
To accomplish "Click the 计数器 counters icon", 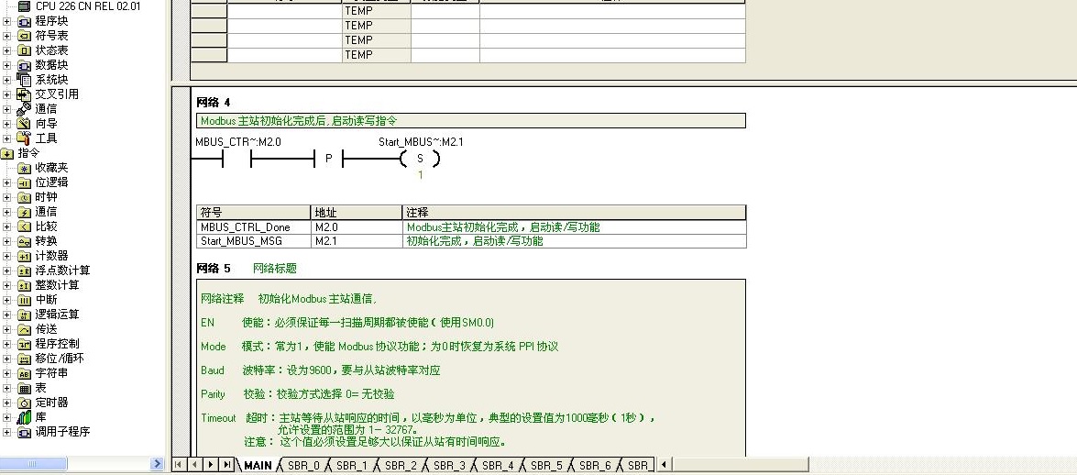I will point(24,256).
